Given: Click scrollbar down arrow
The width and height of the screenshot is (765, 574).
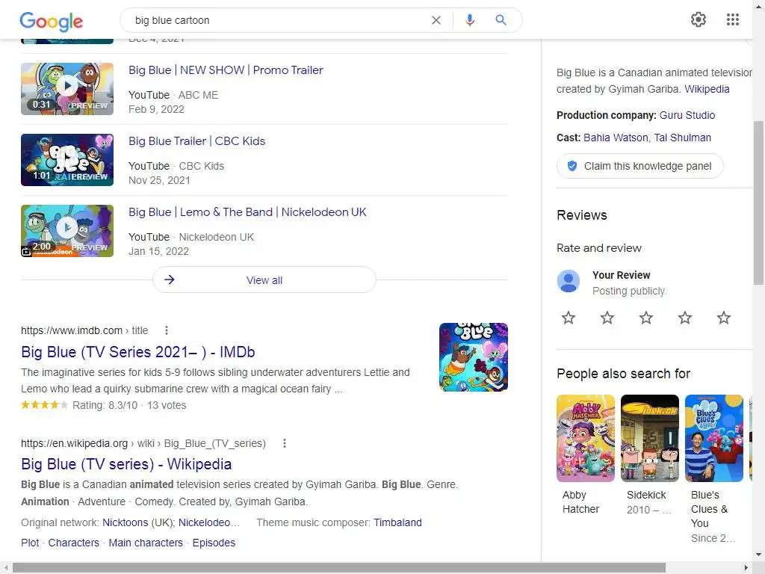Looking at the screenshot, I should click(759, 555).
